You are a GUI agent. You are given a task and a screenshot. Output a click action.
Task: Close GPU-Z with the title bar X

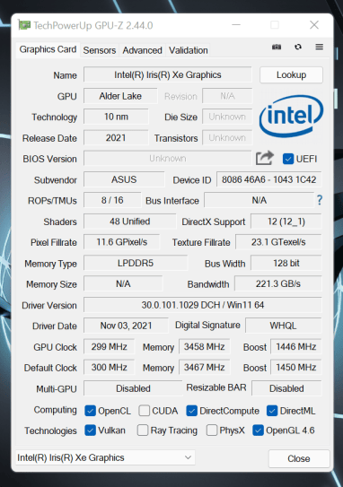[314, 25]
